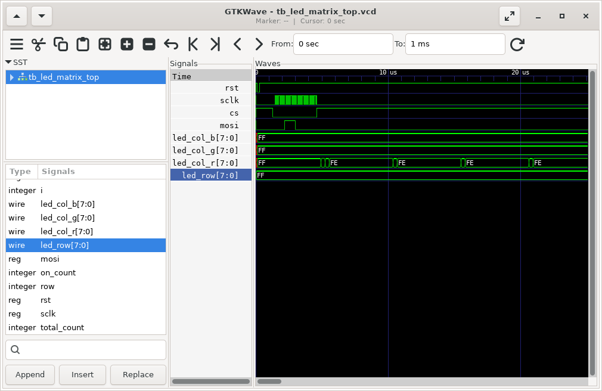
Task: Click the Zoom In plus icon
Action: [127, 44]
